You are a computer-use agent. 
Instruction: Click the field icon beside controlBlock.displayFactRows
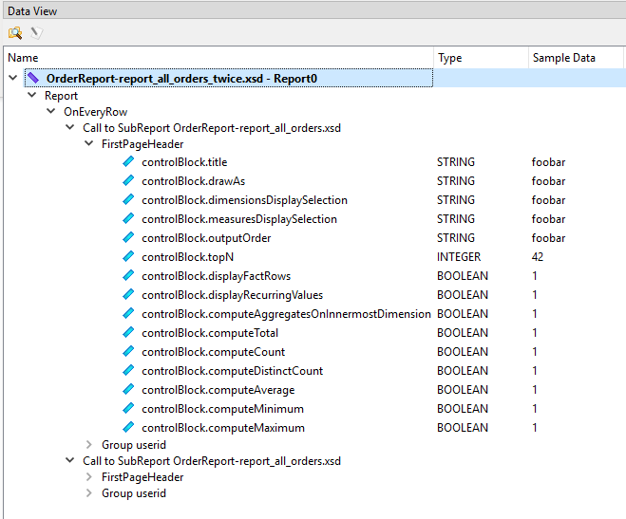click(x=129, y=276)
